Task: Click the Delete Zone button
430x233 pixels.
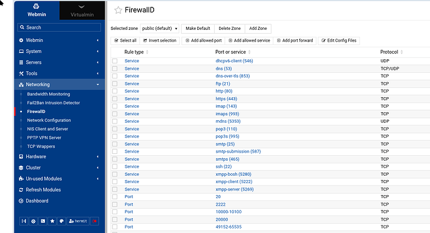Action: coord(230,29)
